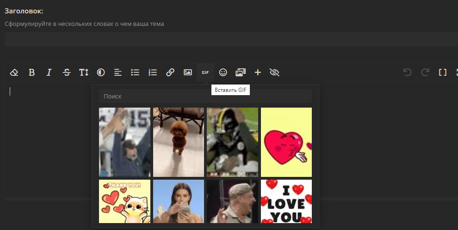458x230 pixels.
Task: Select the I LOVE YOU hearts GIF
Action: coord(286,201)
